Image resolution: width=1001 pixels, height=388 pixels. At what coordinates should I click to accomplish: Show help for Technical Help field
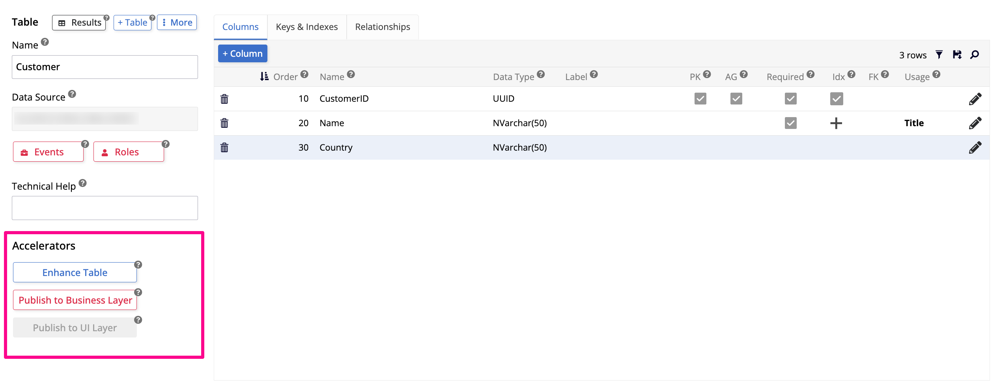coord(82,183)
